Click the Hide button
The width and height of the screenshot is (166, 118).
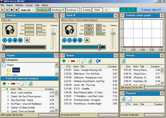tap(97, 10)
